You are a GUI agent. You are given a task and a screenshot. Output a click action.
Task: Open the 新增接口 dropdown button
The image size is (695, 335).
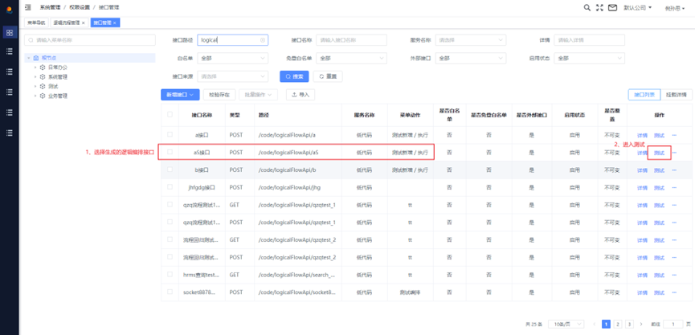click(x=180, y=94)
